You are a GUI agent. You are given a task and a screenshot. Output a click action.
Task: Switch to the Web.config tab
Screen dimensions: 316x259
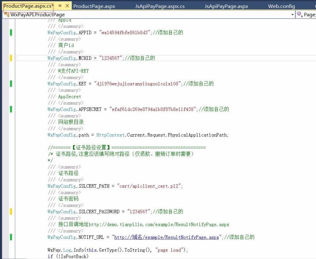(281, 6)
